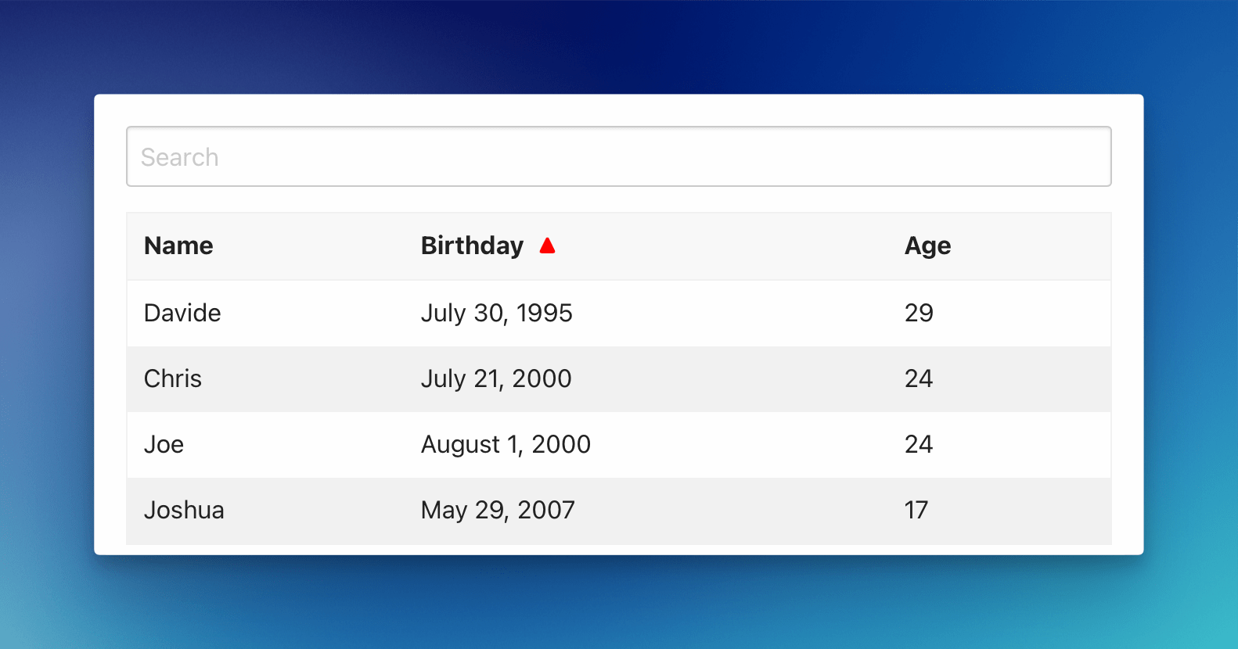Click Chris's age value 24
The width and height of the screenshot is (1238, 649).
[919, 378]
